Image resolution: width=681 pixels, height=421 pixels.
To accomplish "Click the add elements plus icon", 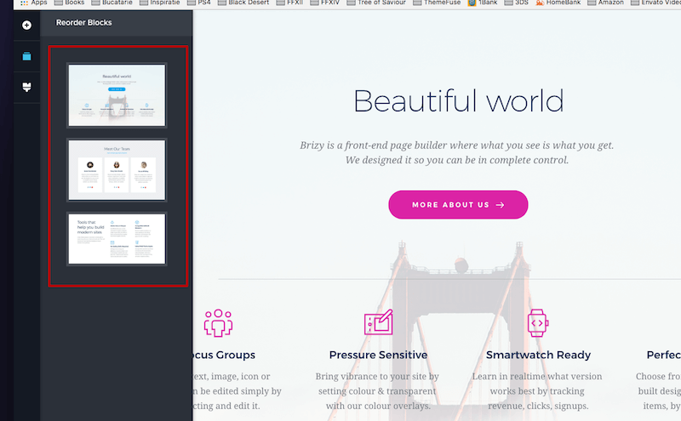I will click(x=26, y=26).
